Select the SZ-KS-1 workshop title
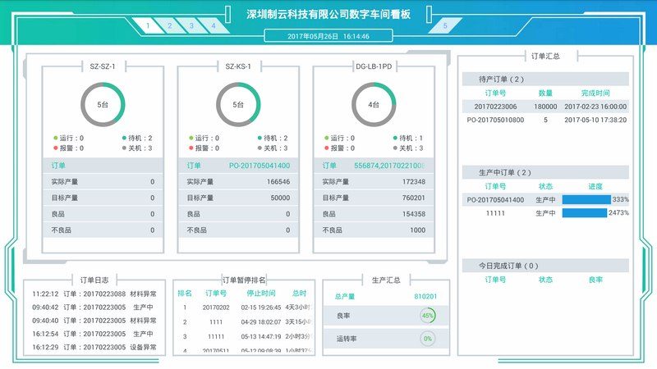657x369 pixels. 238,66
